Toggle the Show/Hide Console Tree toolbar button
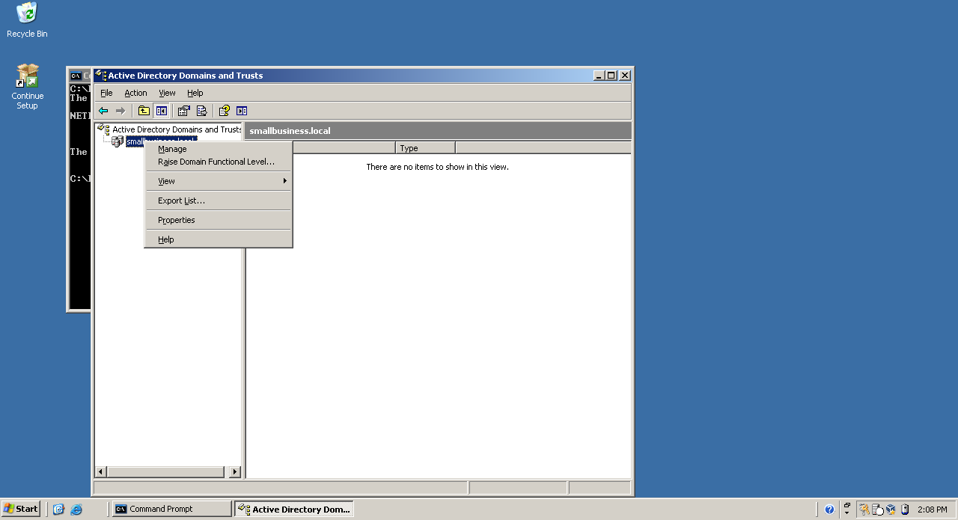The image size is (958, 520). coord(161,111)
